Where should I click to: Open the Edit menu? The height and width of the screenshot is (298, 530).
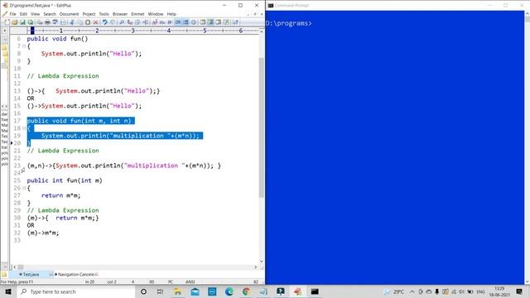pyautogui.click(x=23, y=14)
